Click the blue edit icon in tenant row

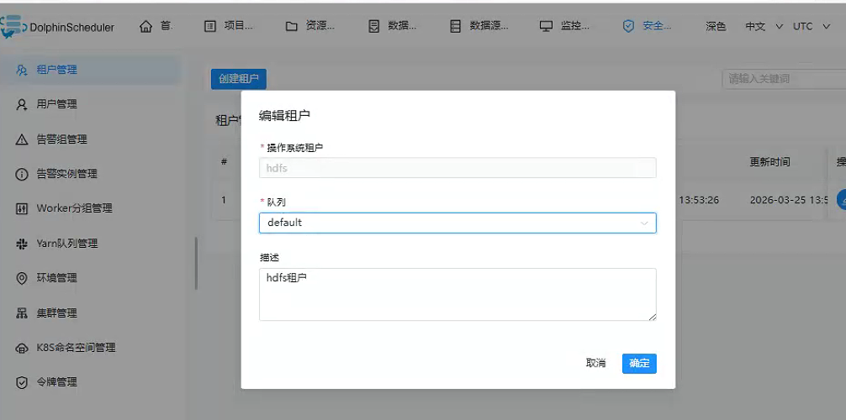click(x=841, y=199)
